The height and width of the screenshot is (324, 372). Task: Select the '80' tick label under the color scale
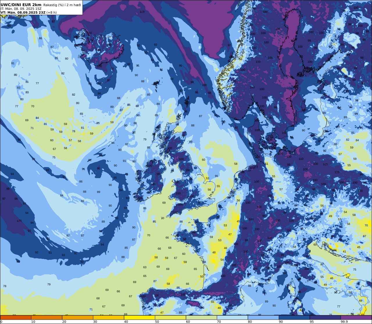250,322
